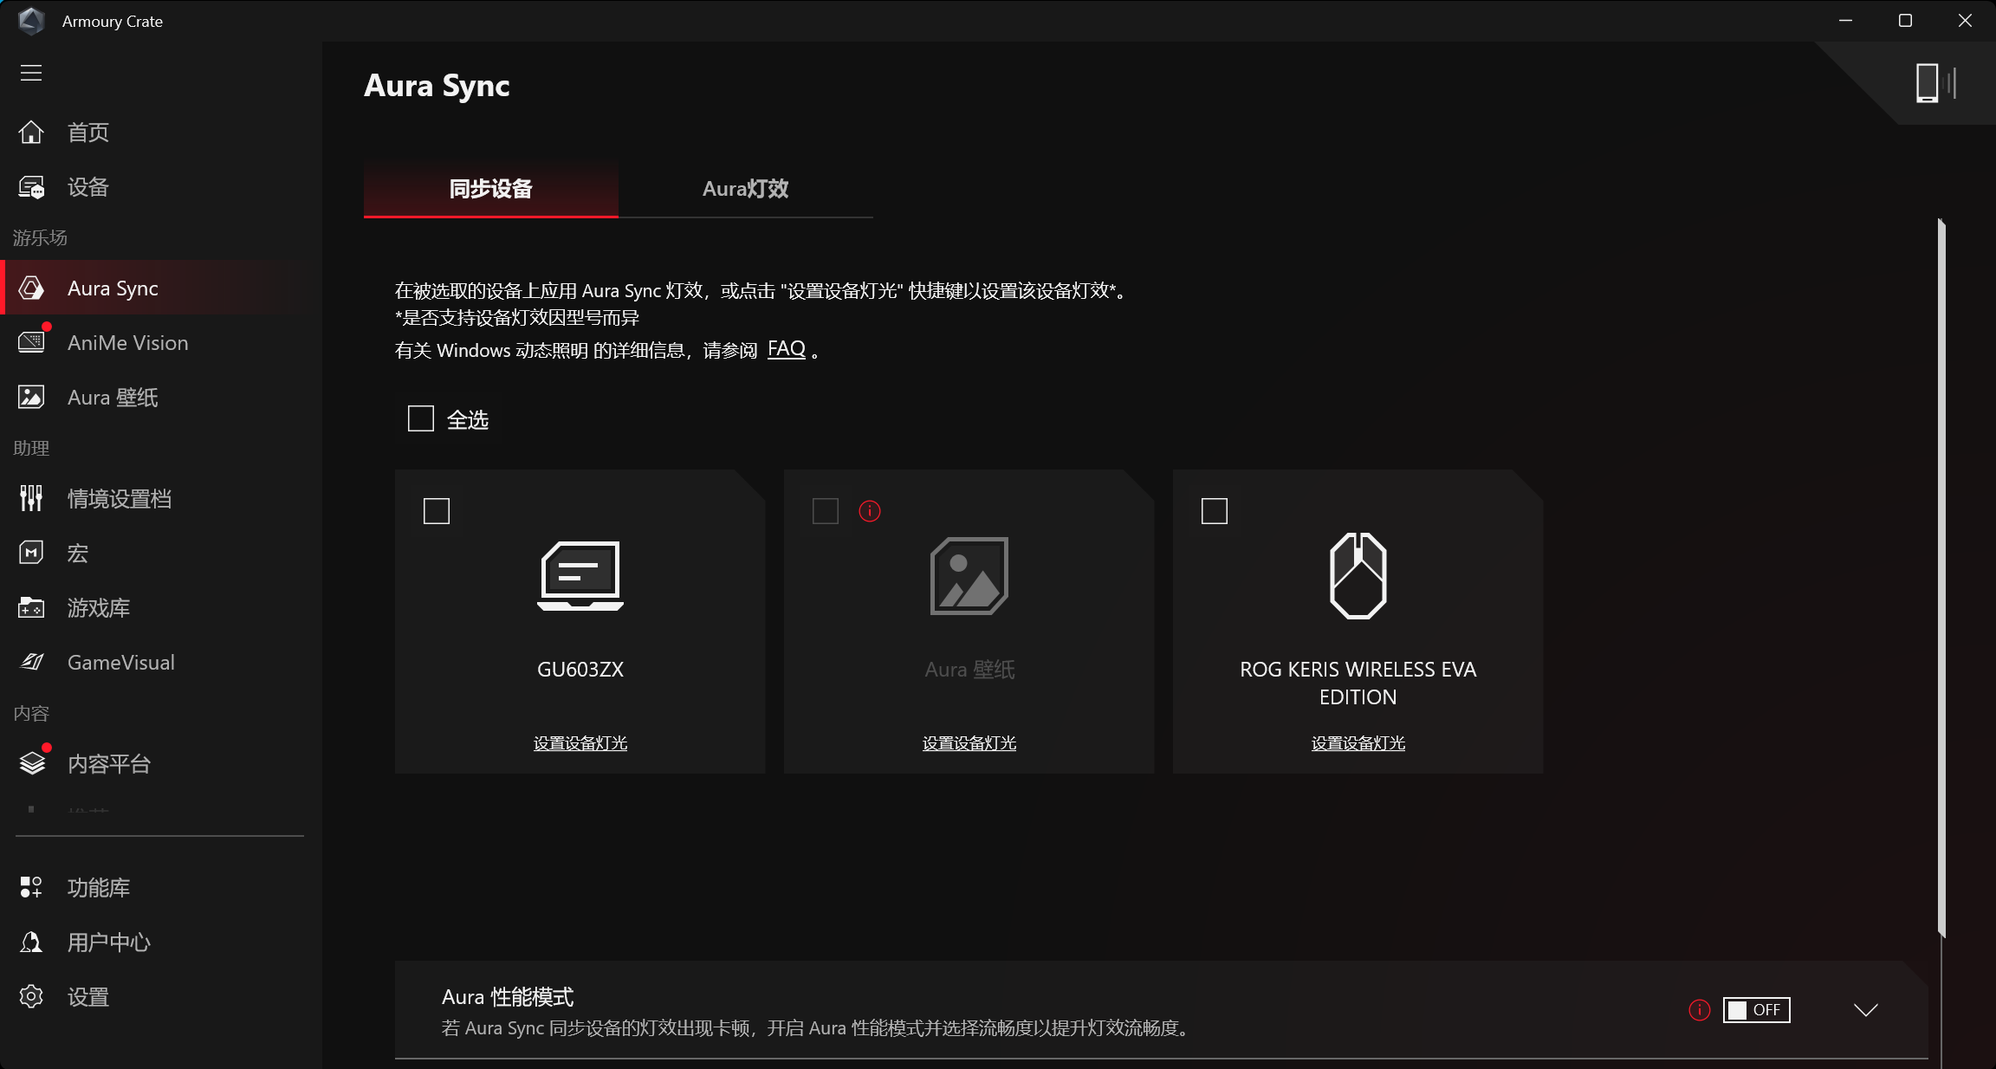Select GameVisual in the sidebar
Screen dimensions: 1996x1069
coord(121,663)
